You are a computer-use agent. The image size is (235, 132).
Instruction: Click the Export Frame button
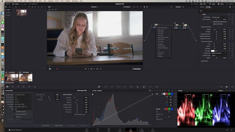[46, 125]
